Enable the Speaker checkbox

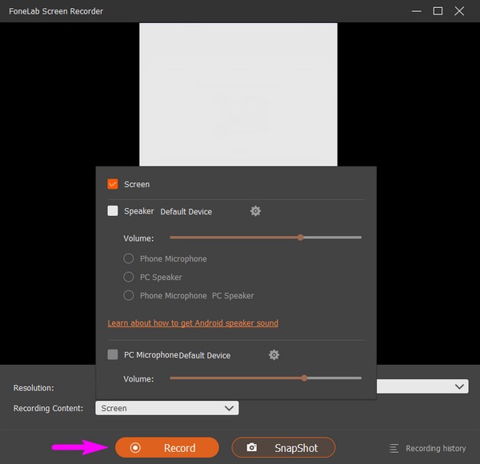(113, 211)
